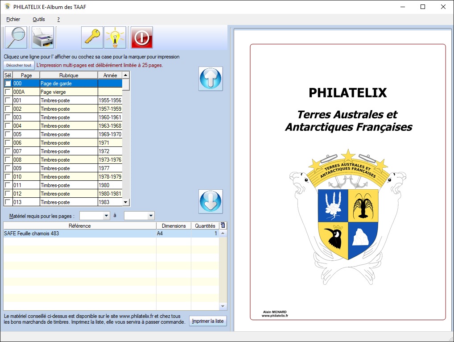Select row 013 Timbres-poste cell
The image size is (454, 342).
(x=69, y=202)
